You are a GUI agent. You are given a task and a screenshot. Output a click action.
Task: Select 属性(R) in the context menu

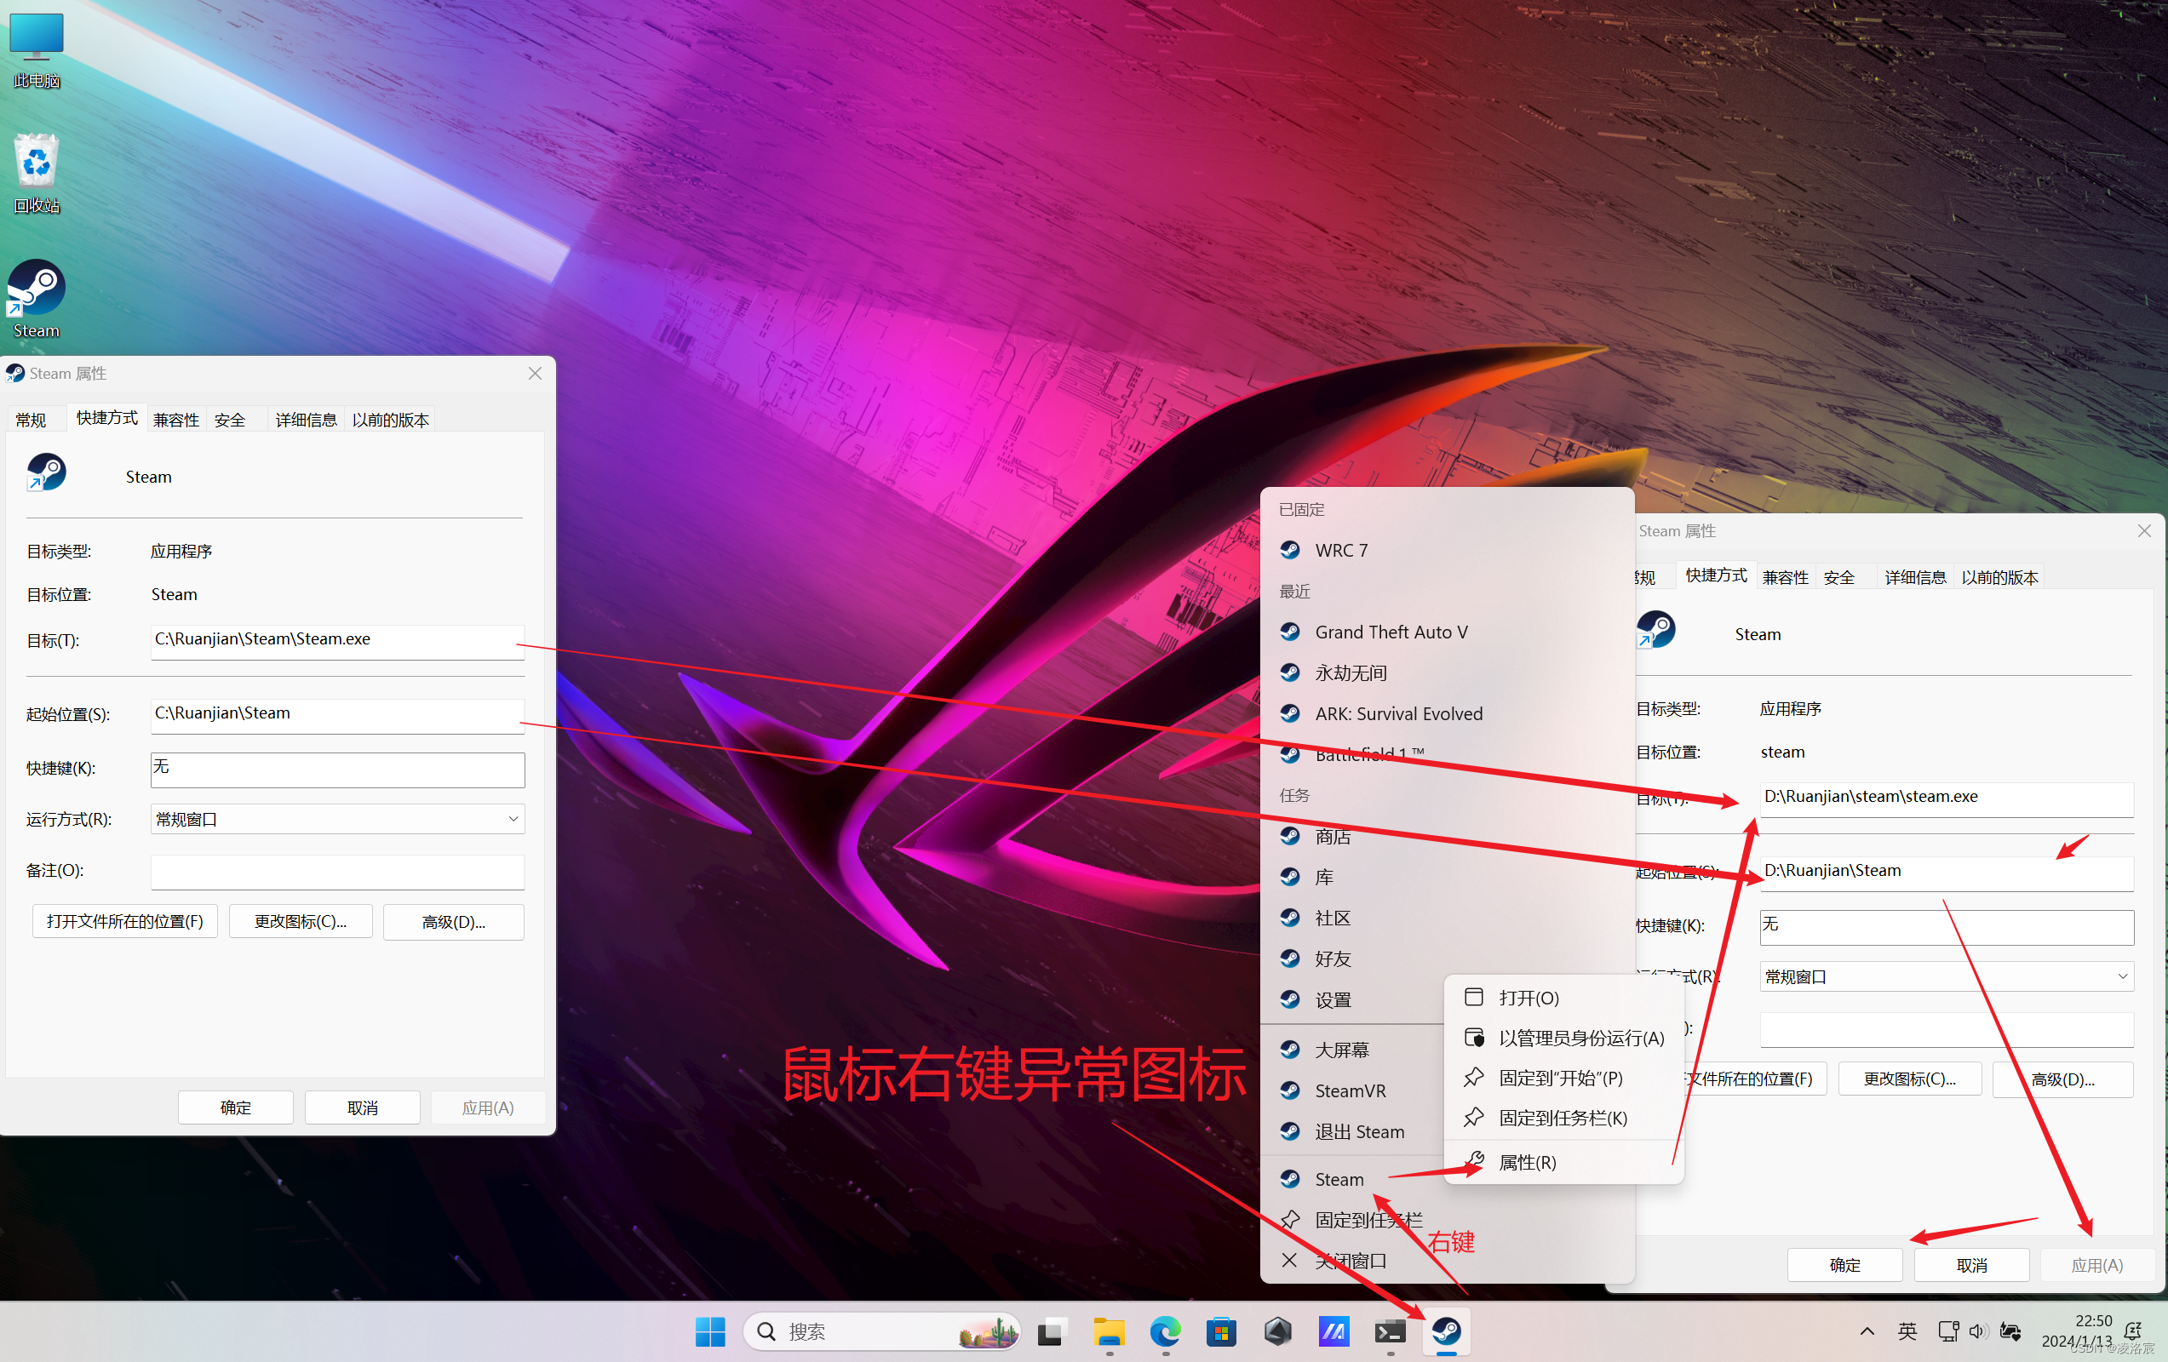click(x=1527, y=1161)
